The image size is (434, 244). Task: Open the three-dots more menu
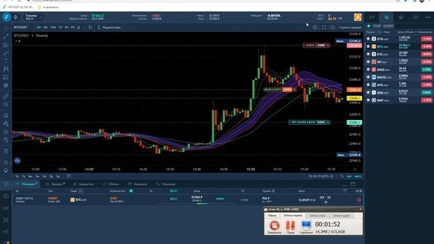pos(428,18)
